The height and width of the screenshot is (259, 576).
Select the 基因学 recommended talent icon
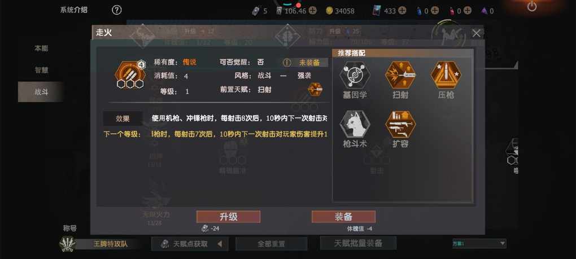(x=355, y=74)
